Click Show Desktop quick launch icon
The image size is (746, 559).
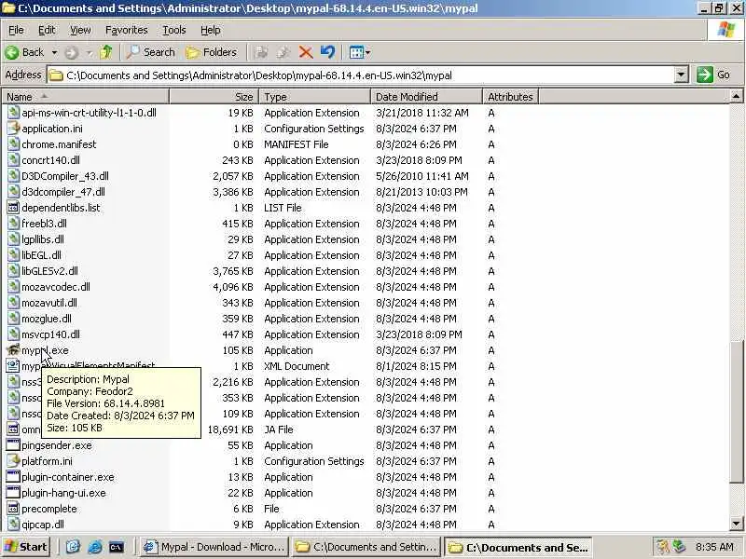(x=73, y=547)
